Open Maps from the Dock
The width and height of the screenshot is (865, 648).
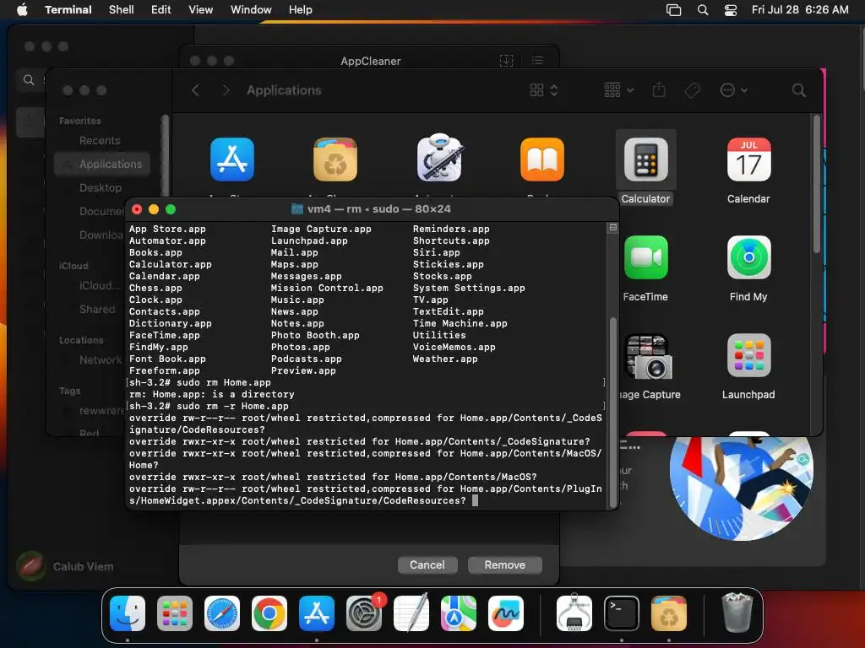459,613
